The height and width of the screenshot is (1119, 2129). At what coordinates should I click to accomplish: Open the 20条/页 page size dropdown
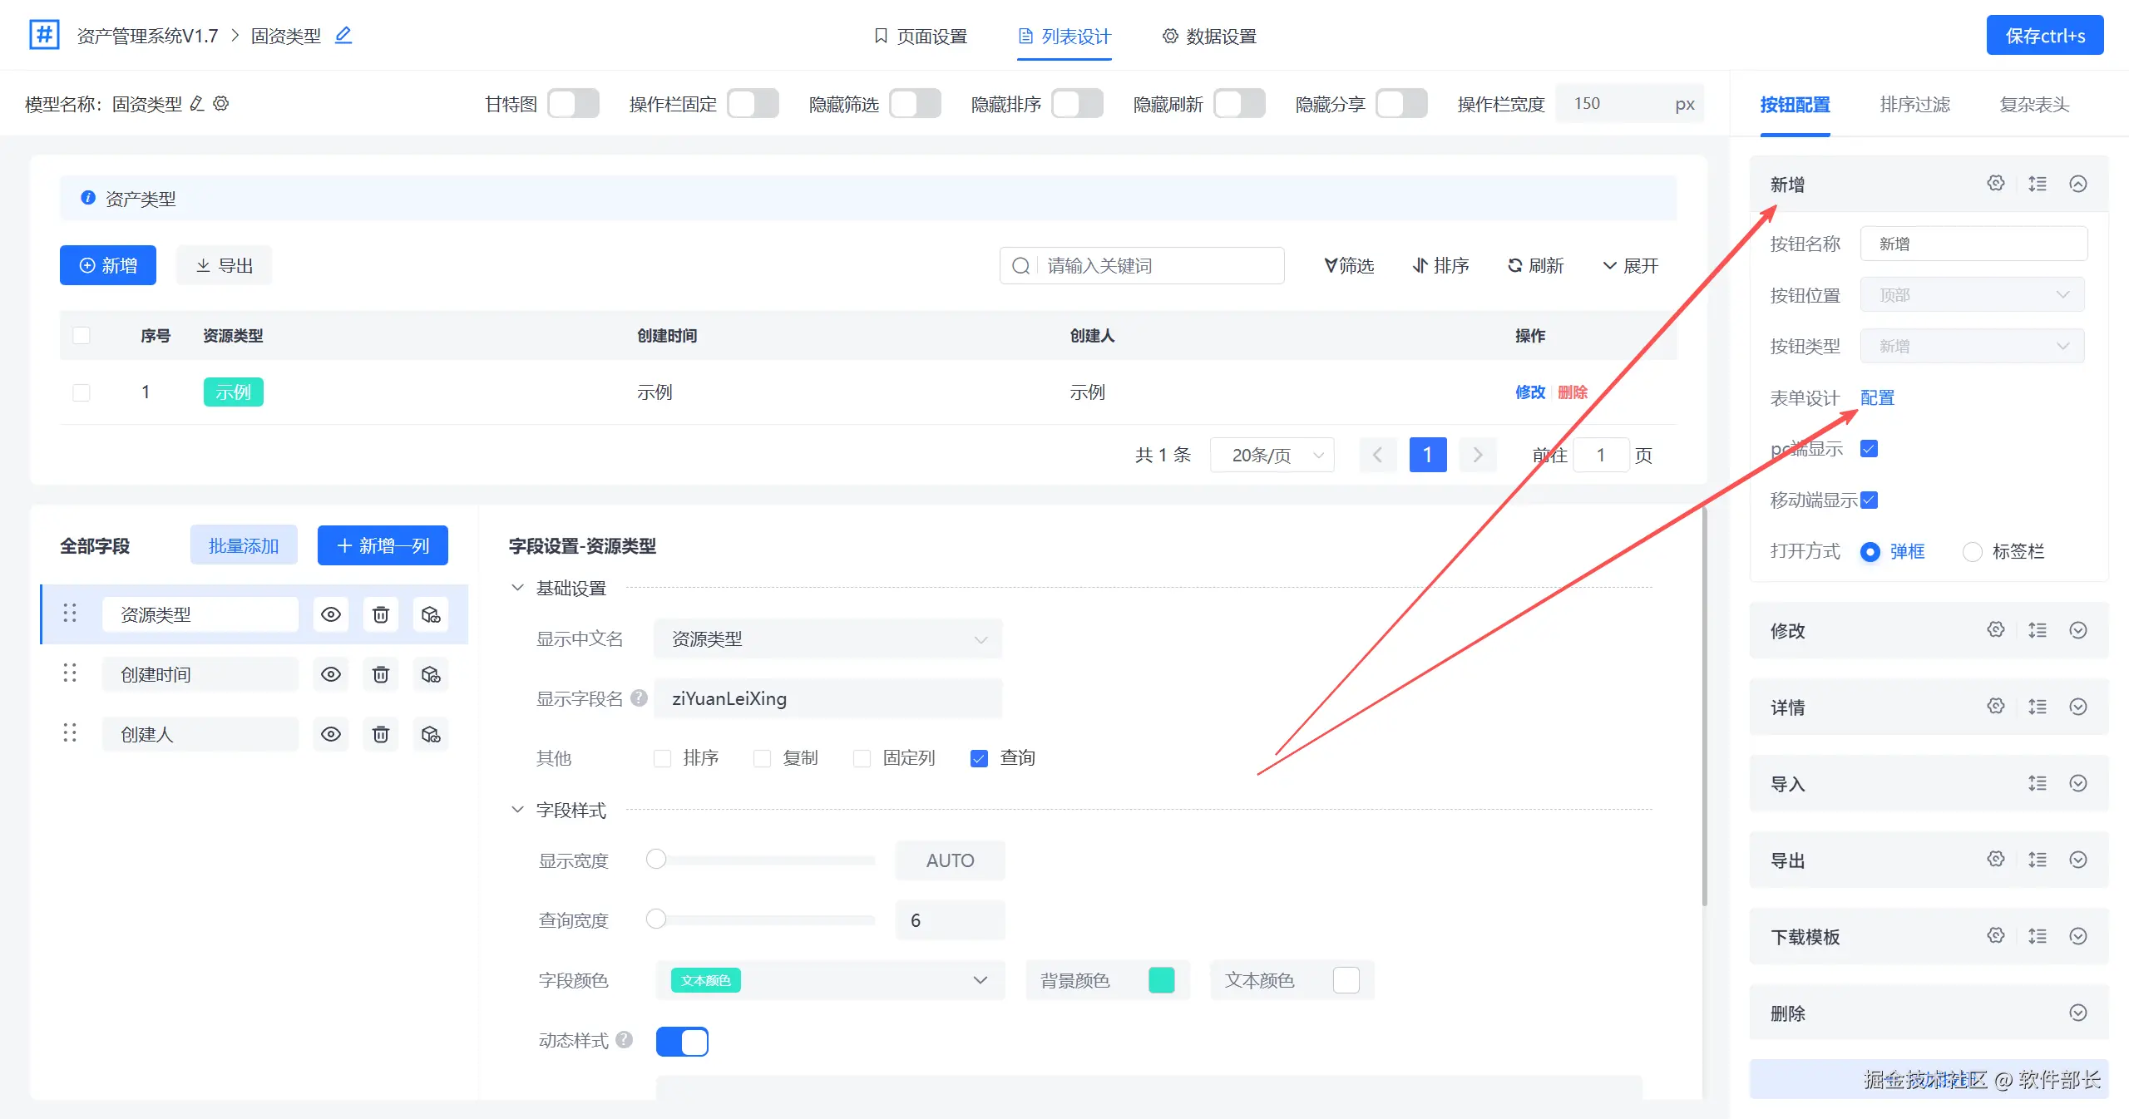(1272, 455)
